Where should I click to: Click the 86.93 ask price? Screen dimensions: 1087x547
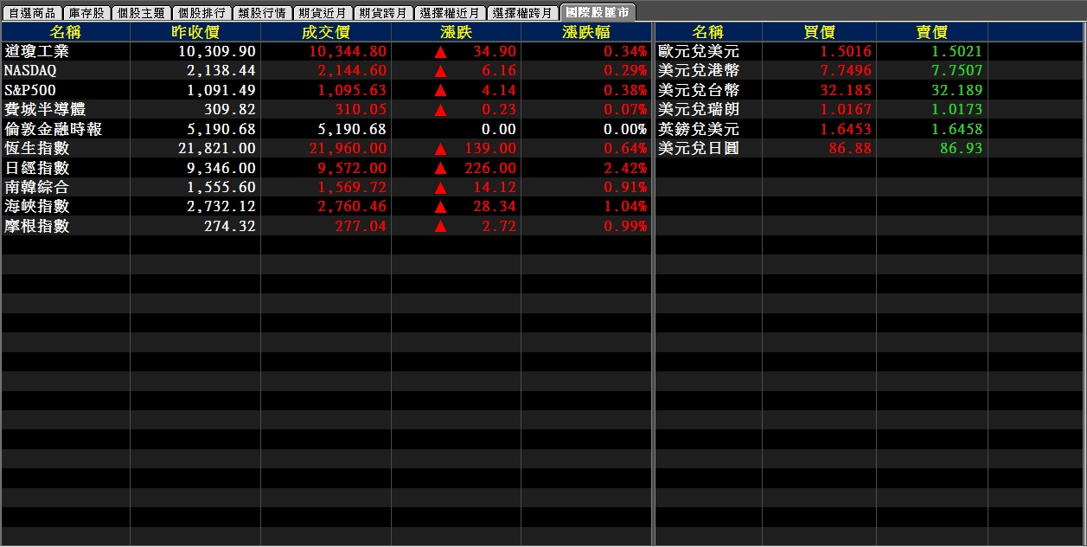click(x=962, y=149)
